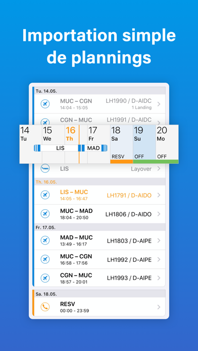Open the MAD – MUC 13:49 flight row
The height and width of the screenshot is (351, 198).
click(100, 241)
